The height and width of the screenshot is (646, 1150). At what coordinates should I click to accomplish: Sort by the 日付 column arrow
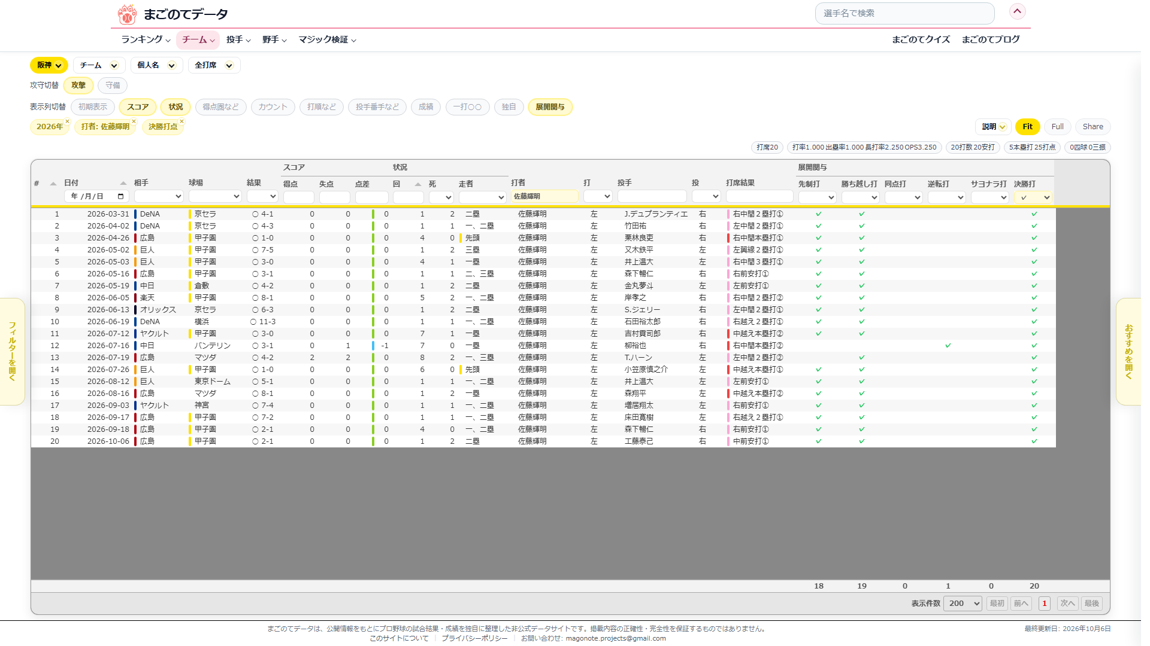123,183
